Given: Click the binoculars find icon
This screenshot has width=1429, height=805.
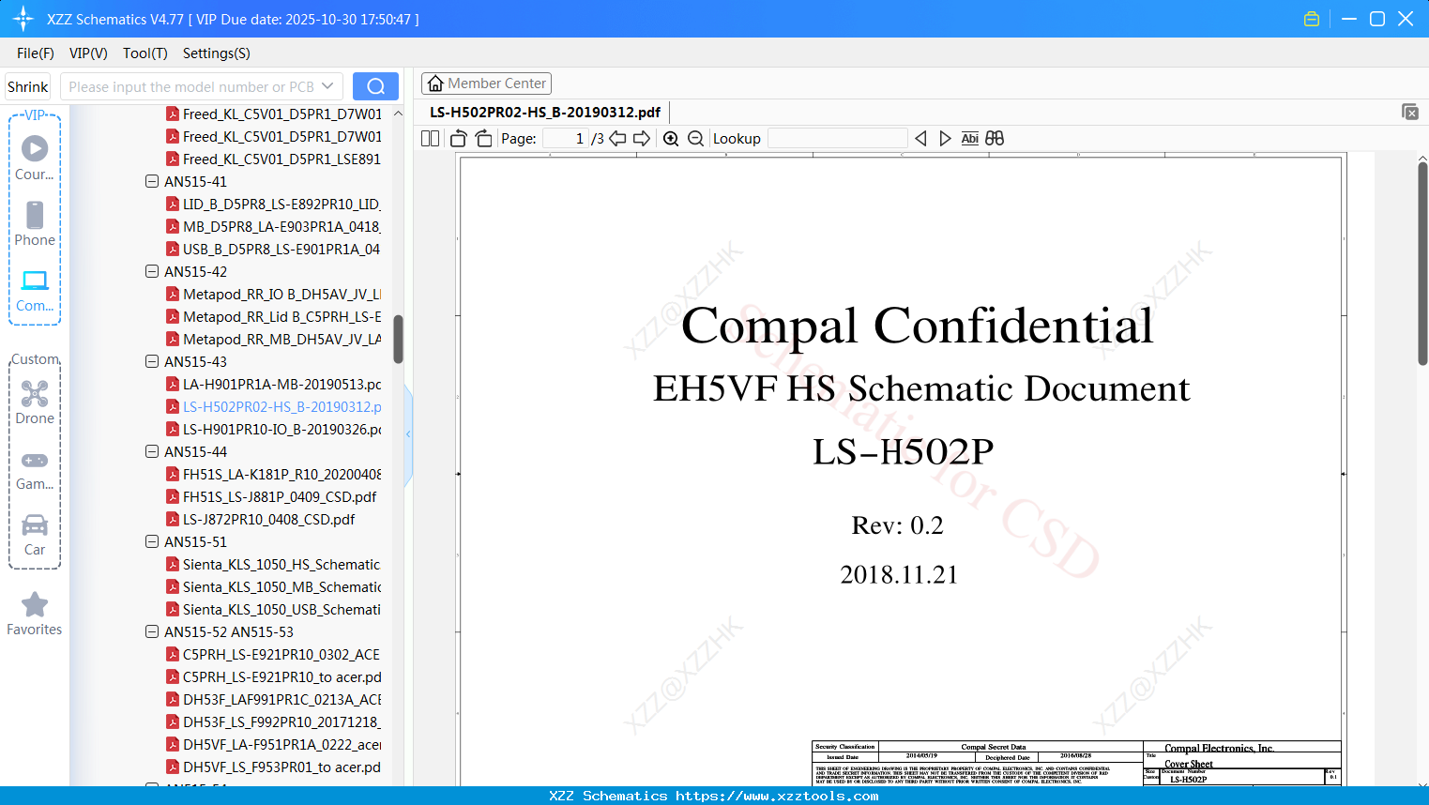Looking at the screenshot, I should pyautogui.click(x=995, y=139).
